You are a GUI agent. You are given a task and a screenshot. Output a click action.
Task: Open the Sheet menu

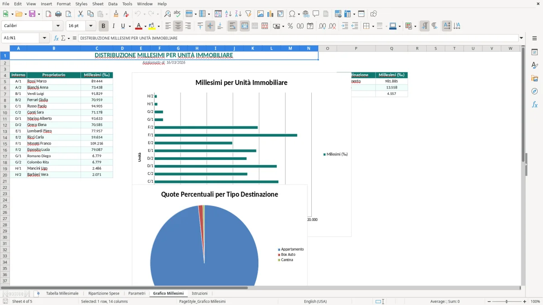[98, 4]
